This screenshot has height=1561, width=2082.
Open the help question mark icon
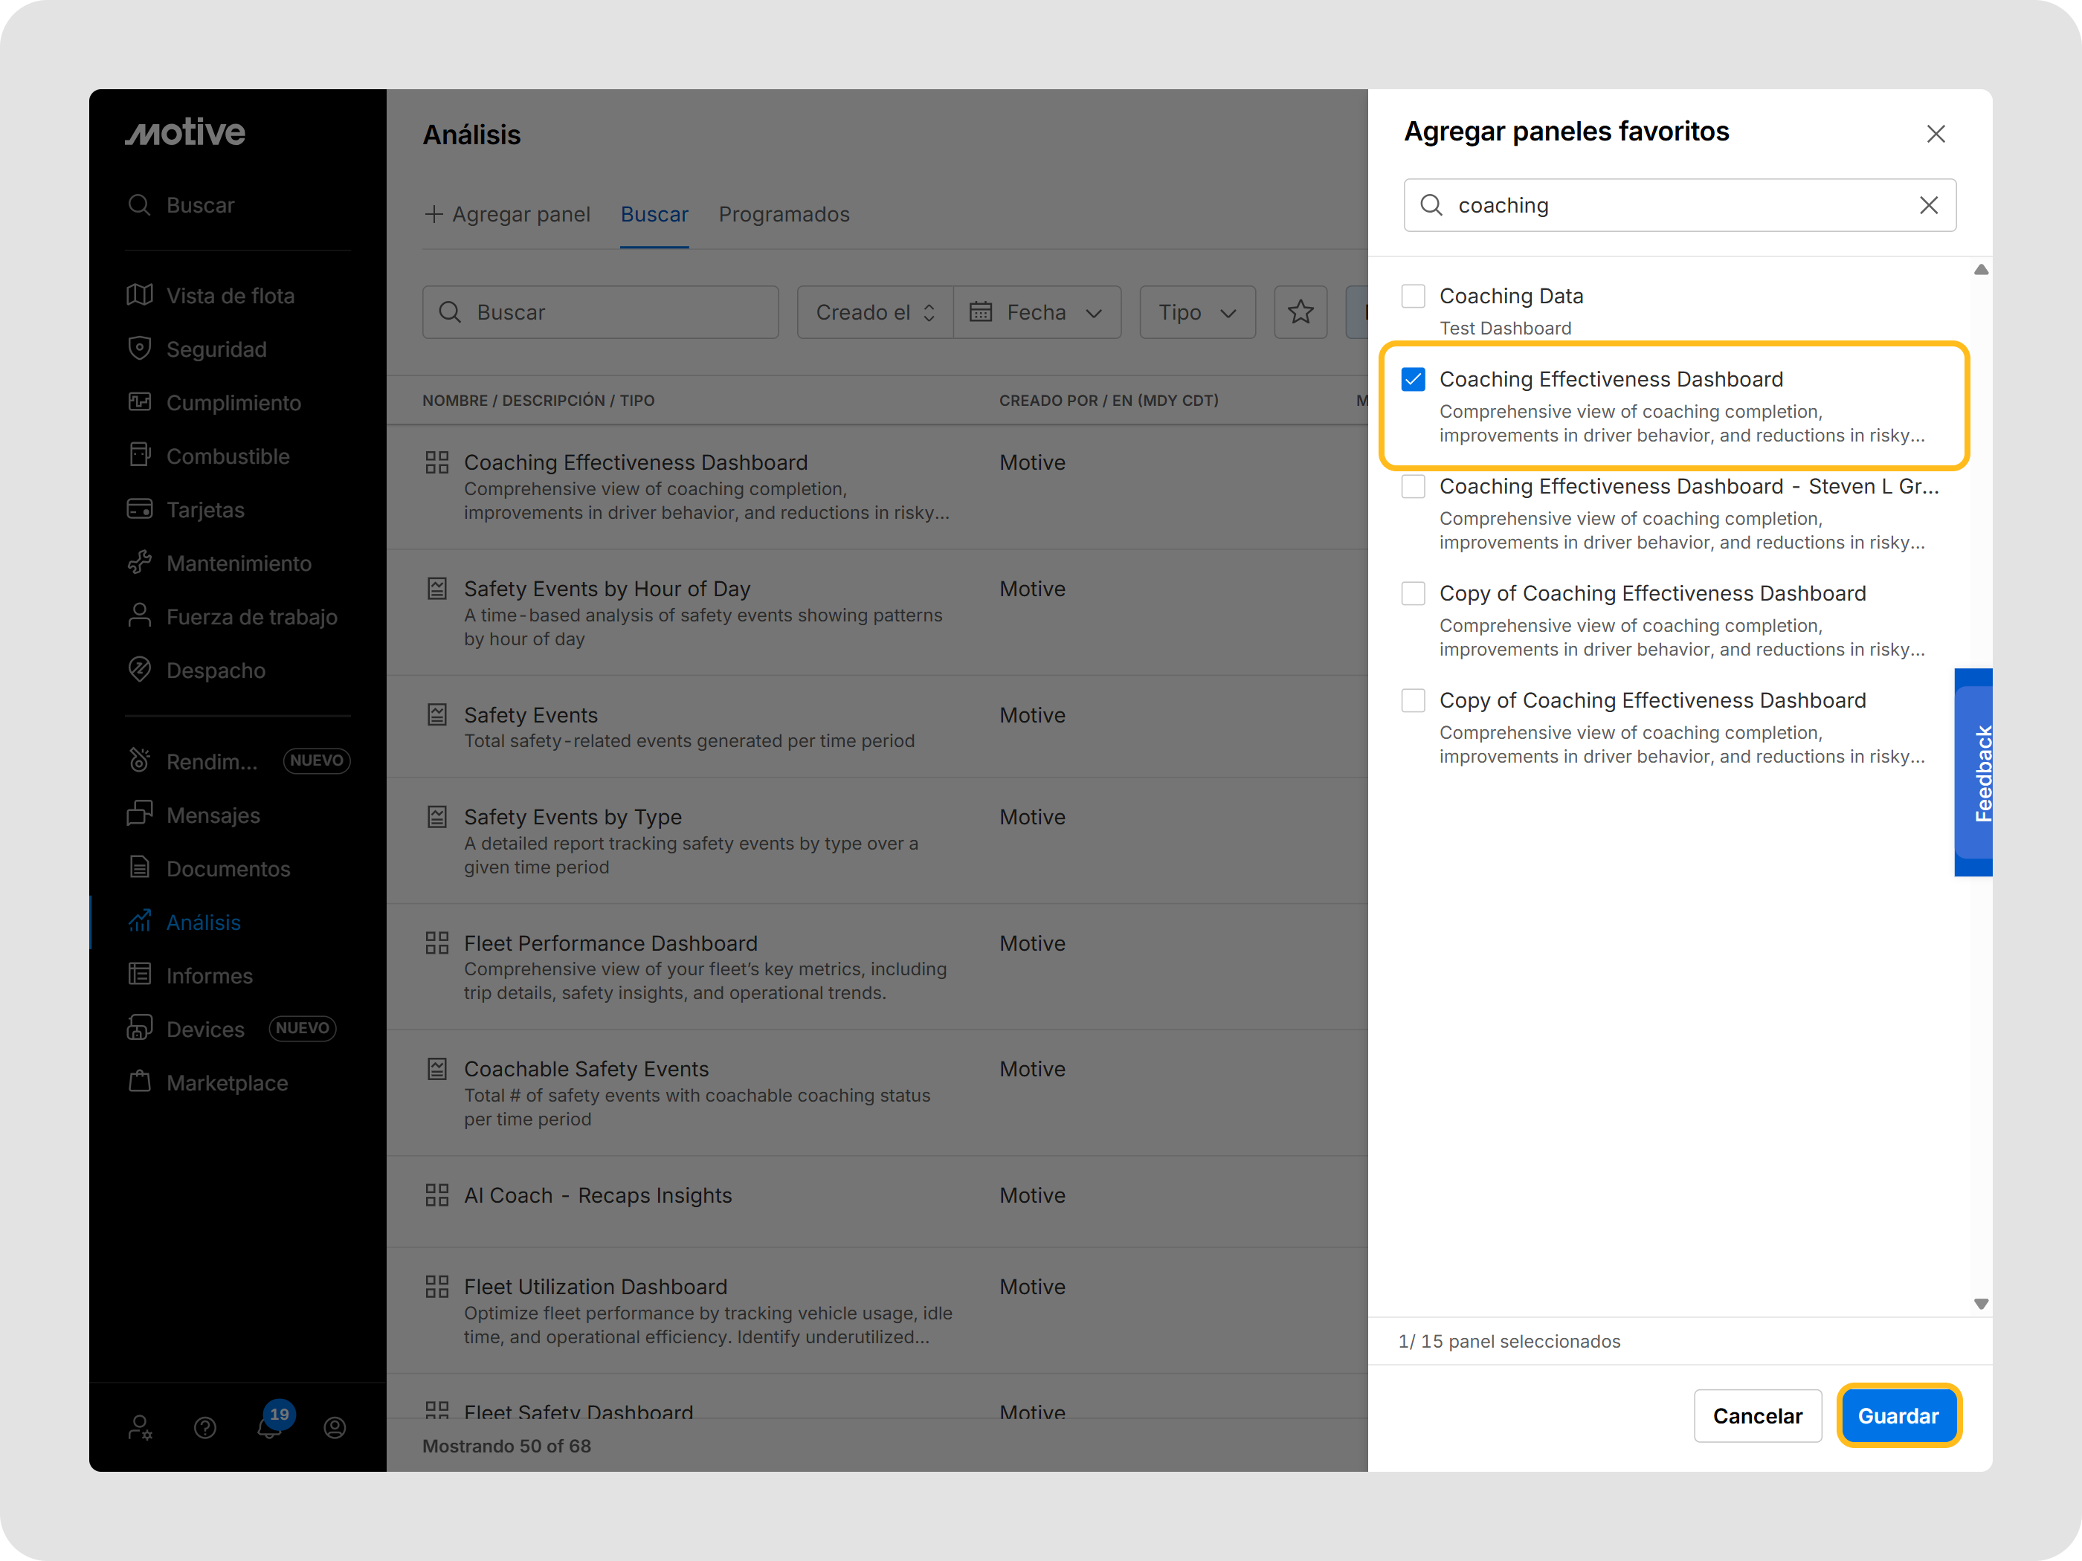click(x=204, y=1427)
